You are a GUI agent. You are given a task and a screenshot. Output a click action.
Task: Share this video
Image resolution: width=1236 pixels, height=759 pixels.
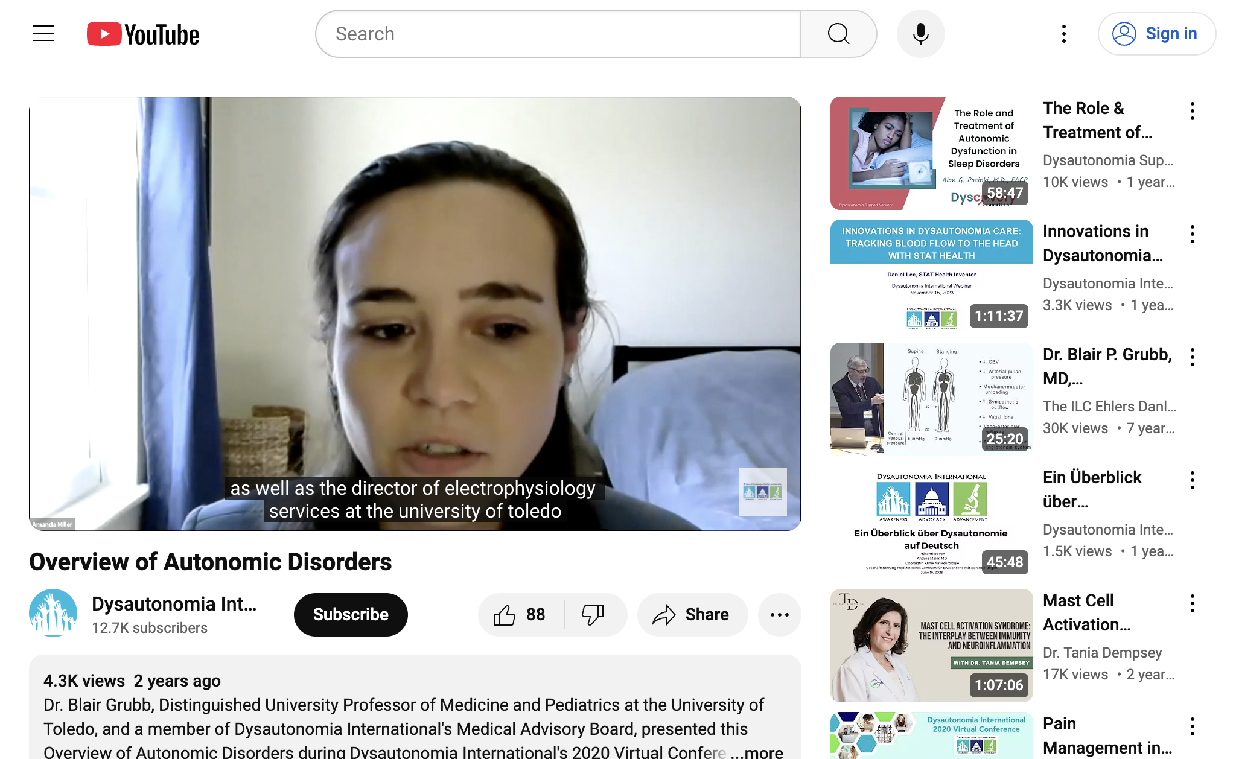[692, 615]
